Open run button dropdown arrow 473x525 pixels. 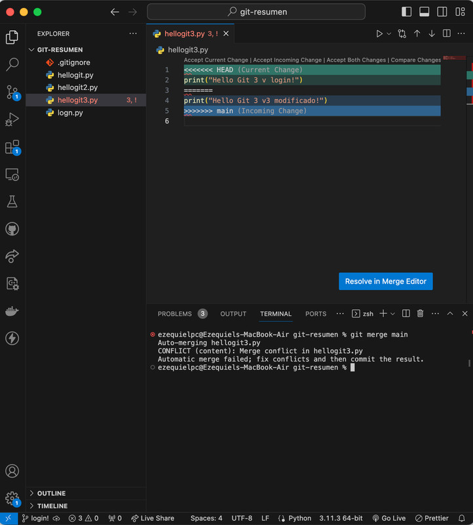[388, 34]
